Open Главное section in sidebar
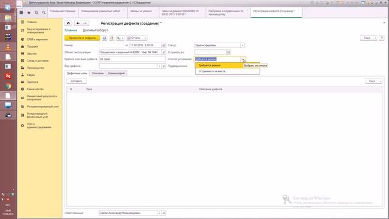The width and height of the screenshot is (389, 219). (x=32, y=22)
